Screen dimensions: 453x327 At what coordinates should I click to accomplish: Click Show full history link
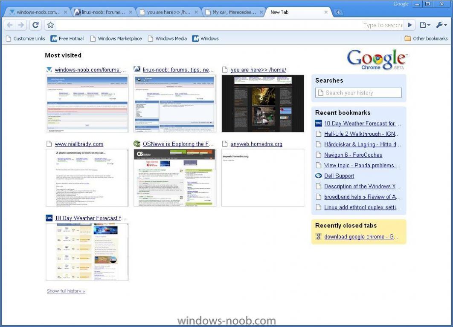[66, 291]
